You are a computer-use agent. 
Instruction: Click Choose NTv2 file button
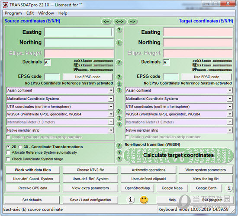pyautogui.click(x=90, y=170)
